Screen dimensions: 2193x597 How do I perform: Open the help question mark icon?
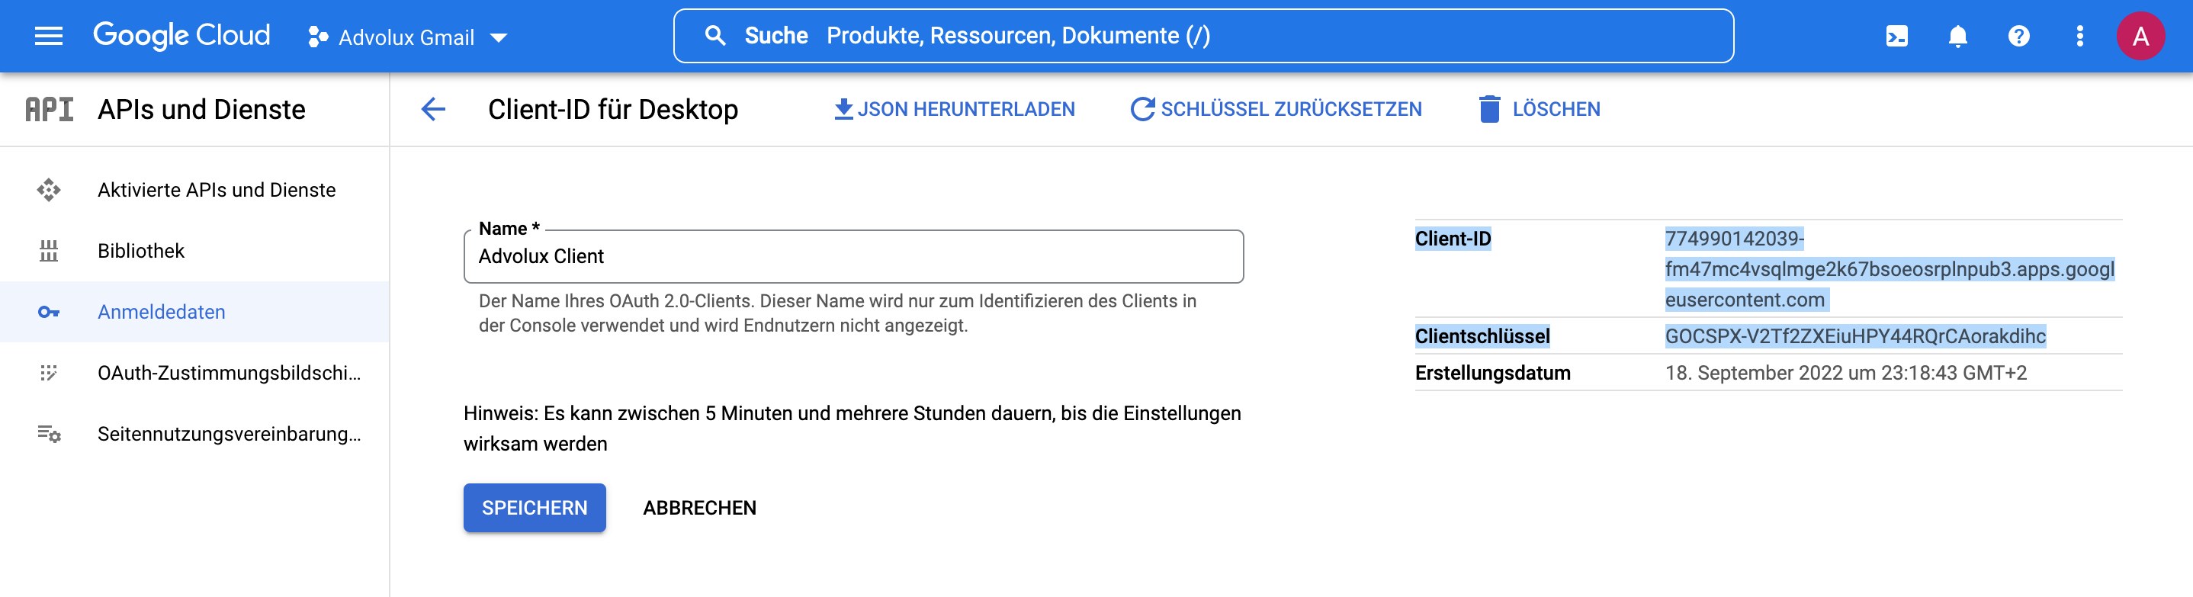pos(2018,36)
